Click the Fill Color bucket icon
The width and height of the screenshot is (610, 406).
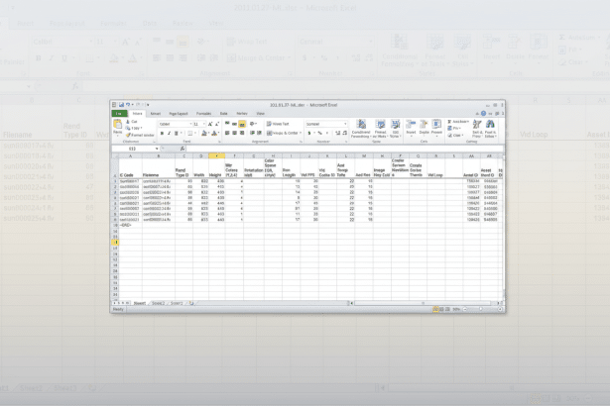[x=203, y=134]
